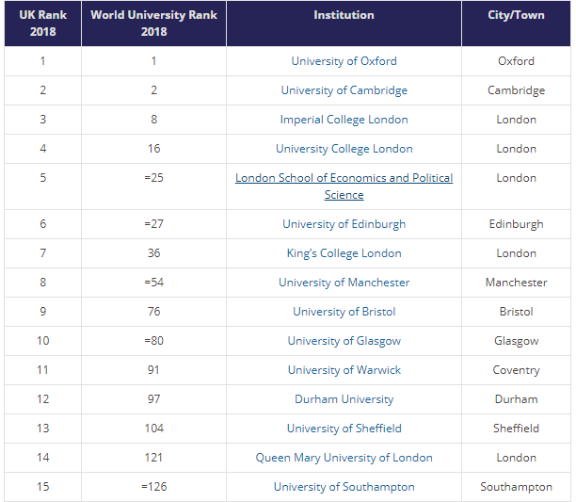Image resolution: width=576 pixels, height=502 pixels.
Task: Click UK rank '12' cell
Action: click(43, 399)
